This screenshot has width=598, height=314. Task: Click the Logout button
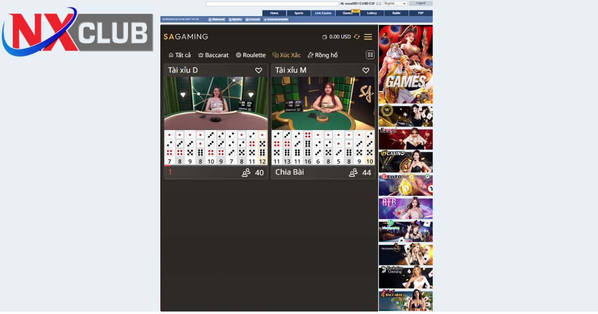pyautogui.click(x=421, y=3)
